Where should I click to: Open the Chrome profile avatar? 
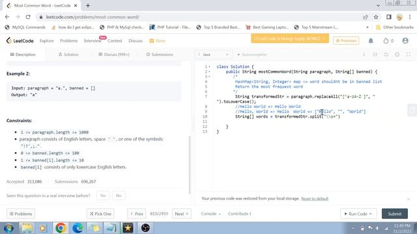(x=399, y=18)
